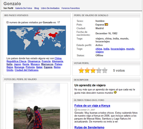This screenshot has height=129, width=143.
Task: Click the 'November 21, 2007' post date
Action: point(87,110)
